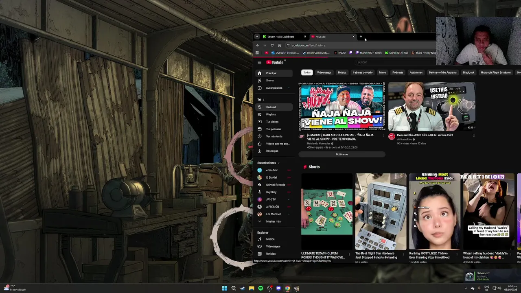Reload the page in the browser

coord(272,45)
